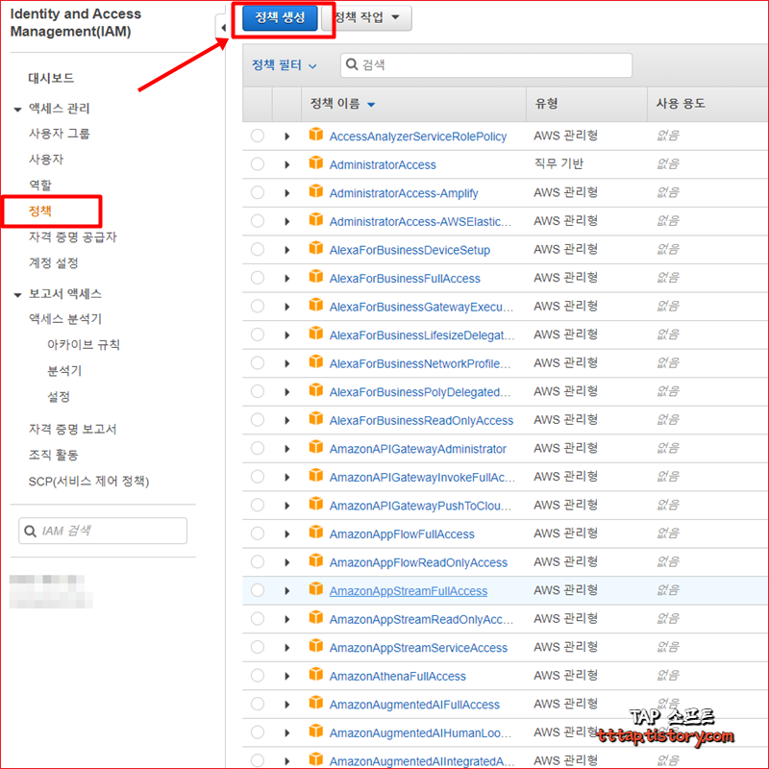The height and width of the screenshot is (769, 769).
Task: Click the AmazonAPIGatewayPushToClou policy box icon
Action: click(316, 504)
